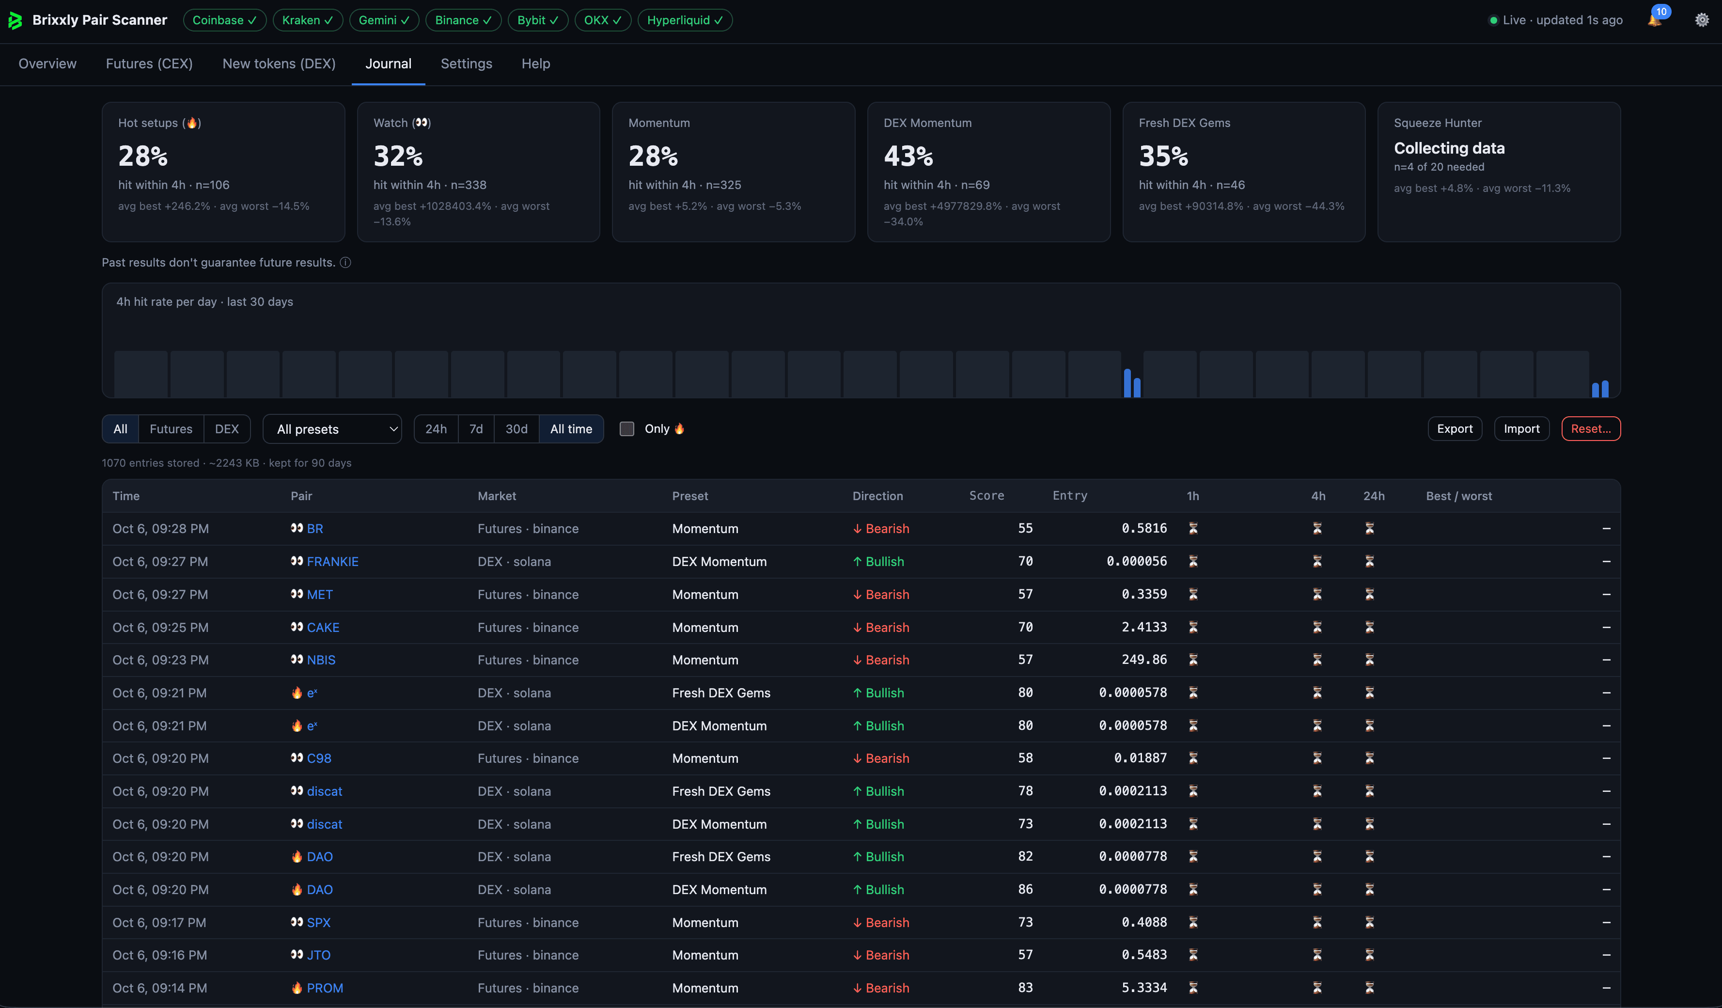Toggle the Binance exchange chip
Screen dimensions: 1722x1008
463,20
